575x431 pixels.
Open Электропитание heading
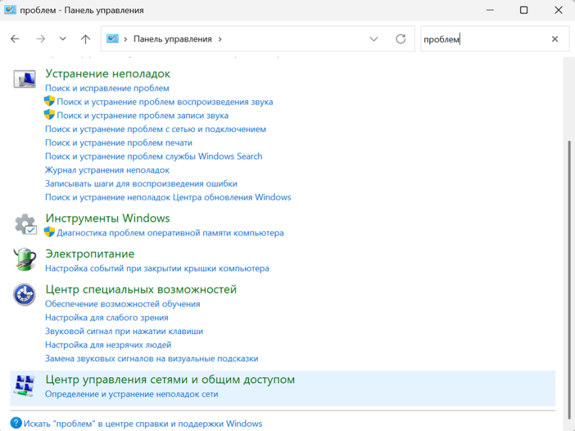point(90,253)
